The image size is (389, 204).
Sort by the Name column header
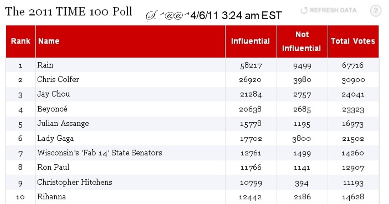49,41
